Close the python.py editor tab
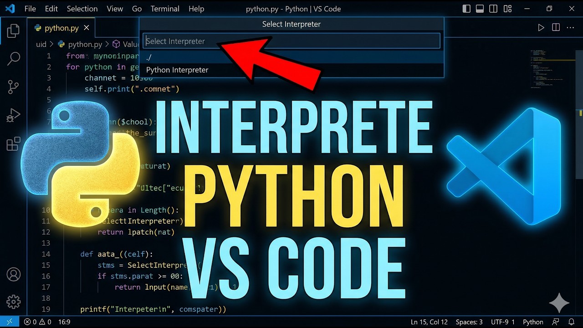 click(x=86, y=28)
